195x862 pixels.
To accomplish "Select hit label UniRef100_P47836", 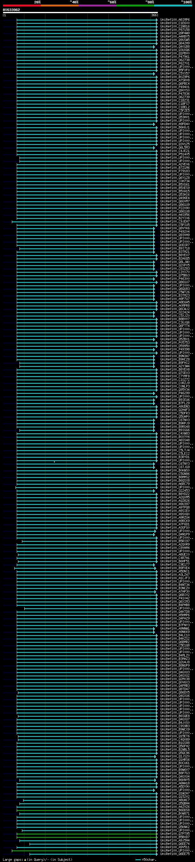I will [175, 94].
